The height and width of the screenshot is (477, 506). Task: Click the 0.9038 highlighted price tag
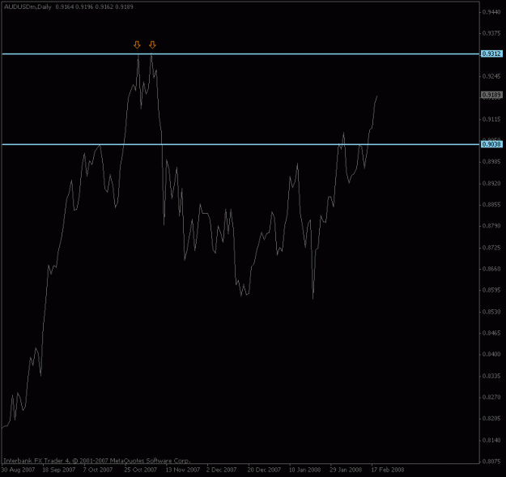pyautogui.click(x=491, y=144)
